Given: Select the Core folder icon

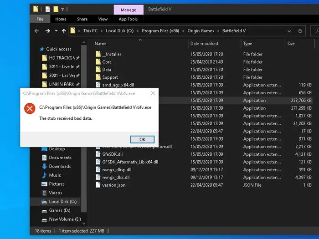Looking at the screenshot, I should coord(98,62).
